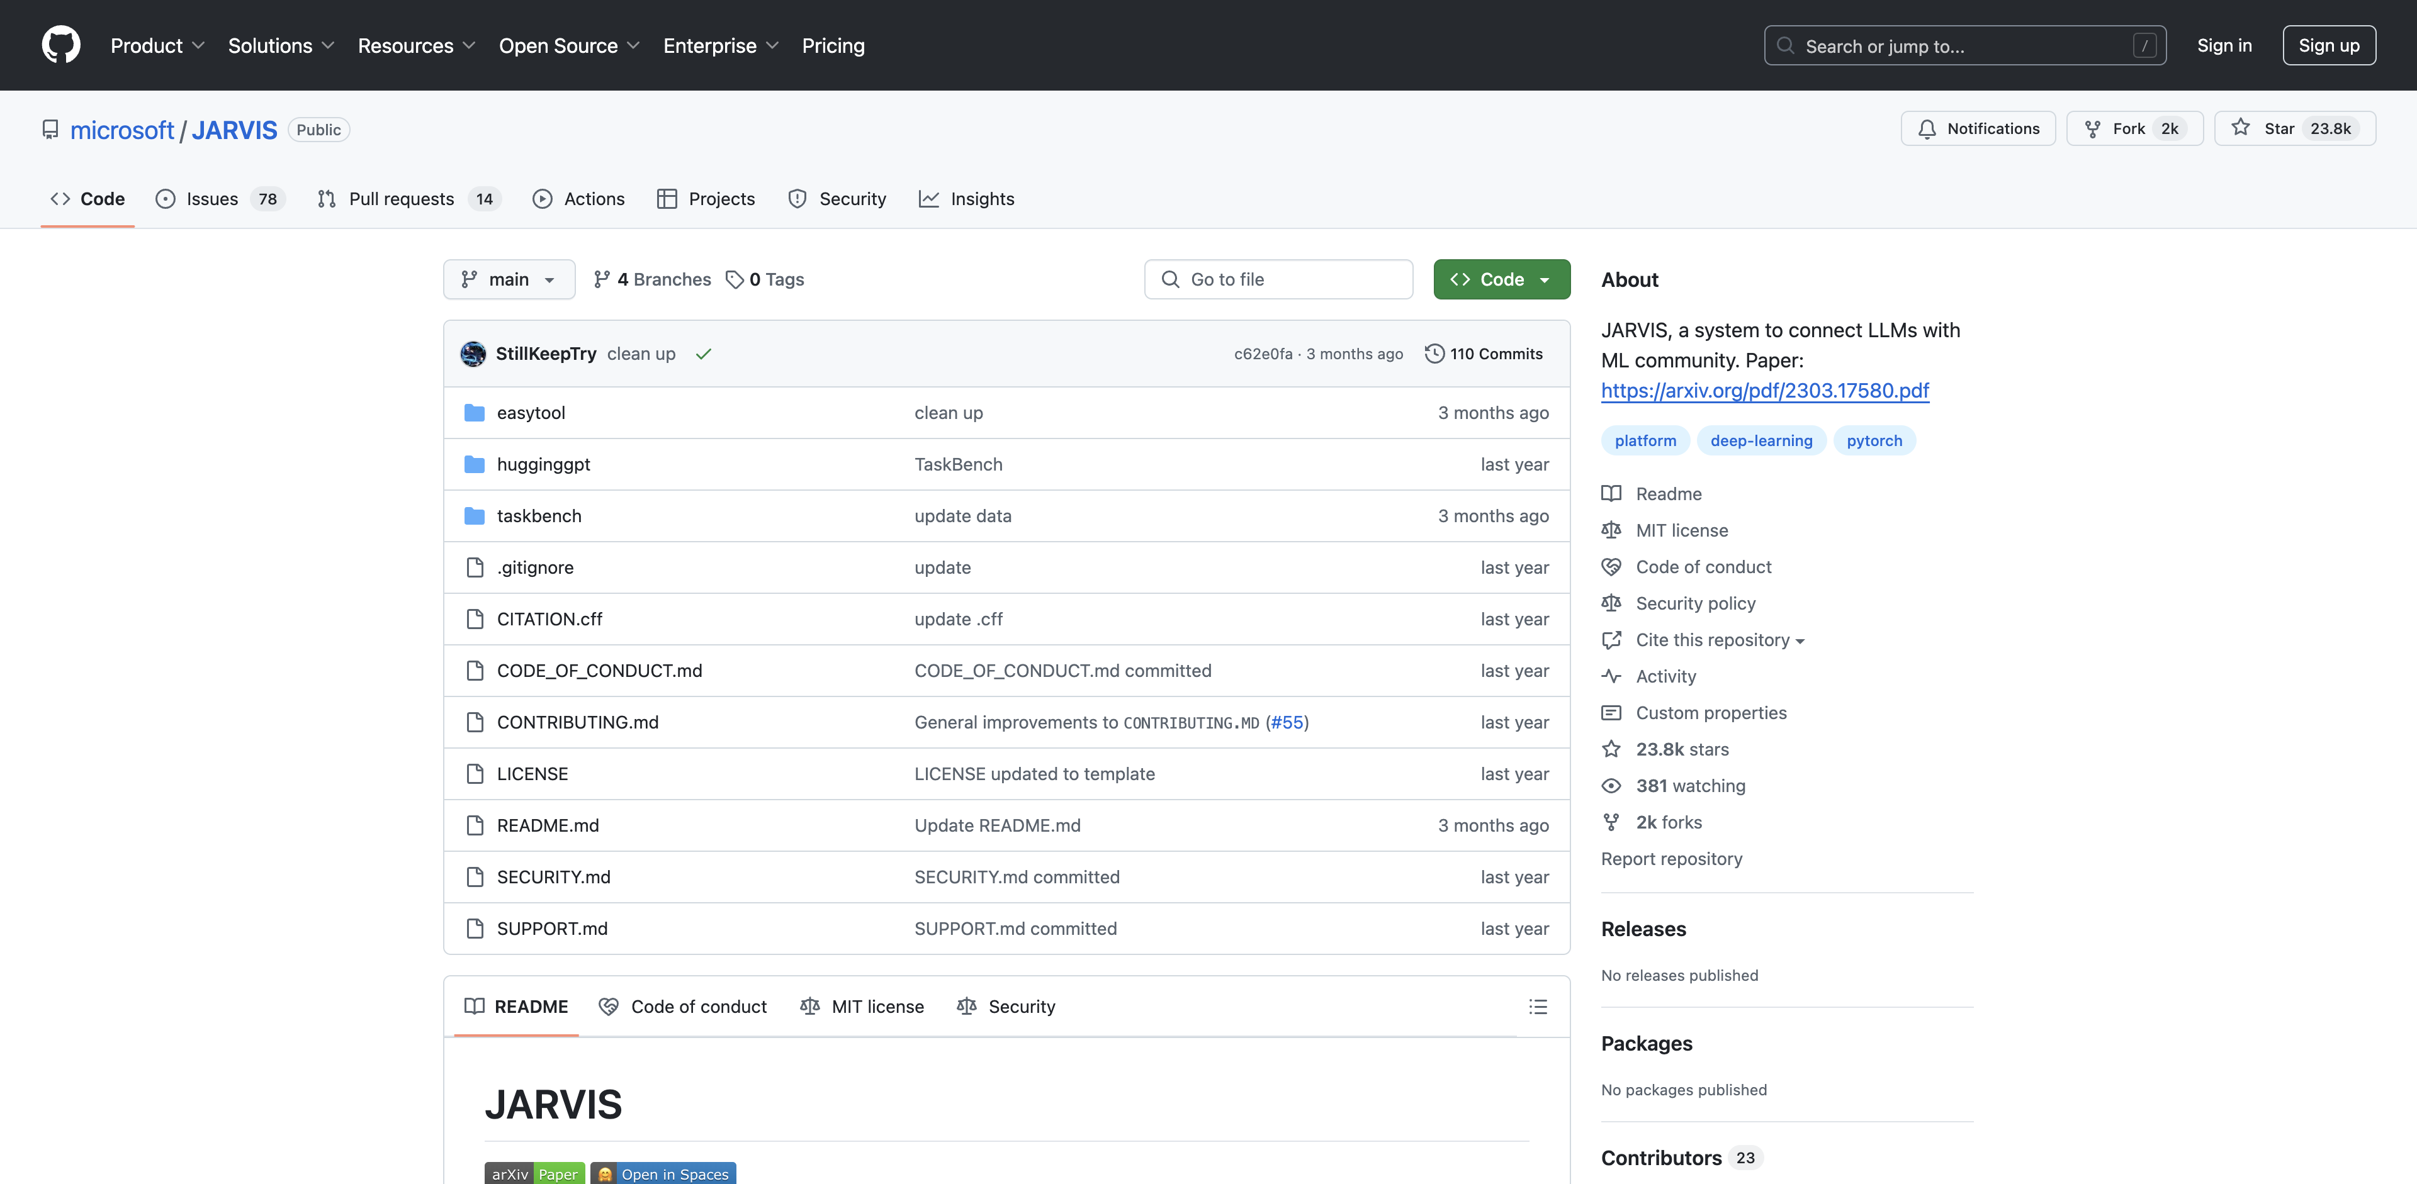Open pull request #55 link
The image size is (2417, 1184).
[1287, 722]
